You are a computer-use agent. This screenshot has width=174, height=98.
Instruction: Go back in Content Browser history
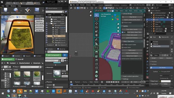2,63
